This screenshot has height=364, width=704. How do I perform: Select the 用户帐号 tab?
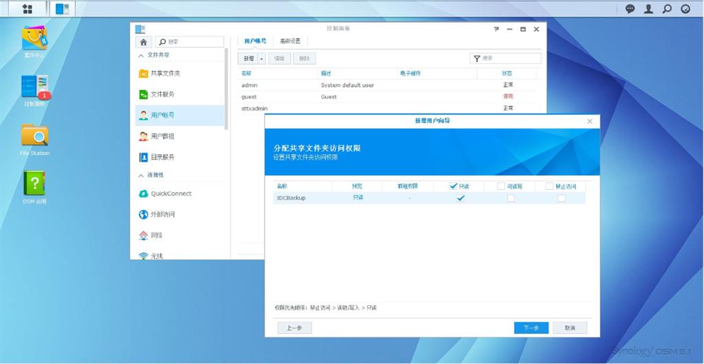tap(255, 41)
